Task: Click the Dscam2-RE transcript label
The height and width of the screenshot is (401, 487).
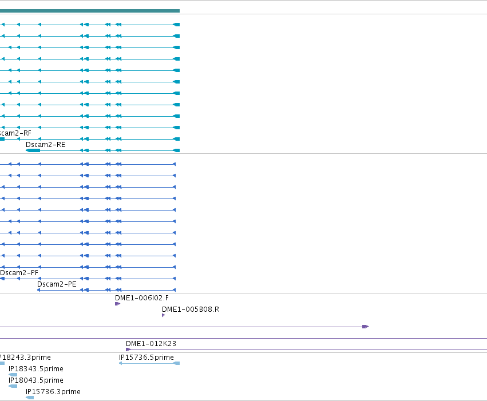Action: (46, 145)
